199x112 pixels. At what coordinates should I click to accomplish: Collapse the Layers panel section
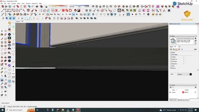(170, 85)
